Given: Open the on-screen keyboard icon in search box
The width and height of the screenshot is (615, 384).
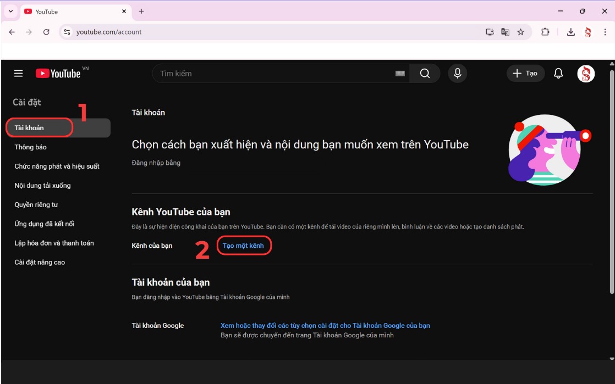Looking at the screenshot, I should click(400, 73).
